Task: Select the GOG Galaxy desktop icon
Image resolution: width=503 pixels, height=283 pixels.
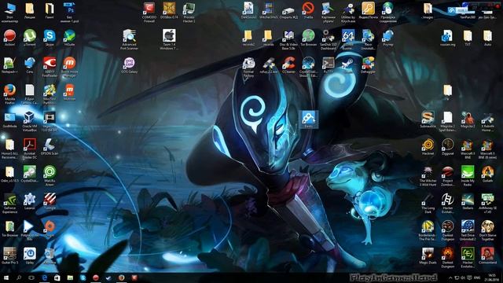Action: 129,65
